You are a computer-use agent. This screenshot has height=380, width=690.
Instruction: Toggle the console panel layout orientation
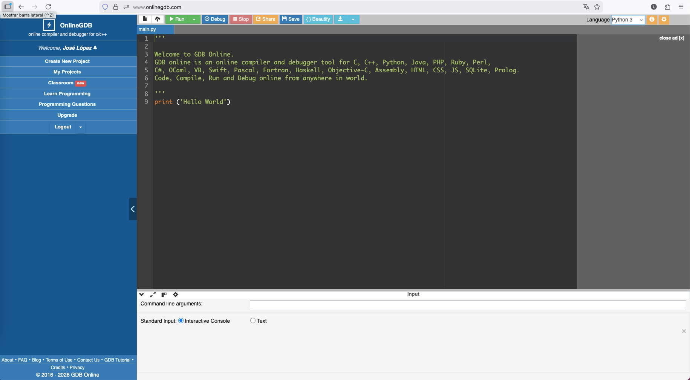pyautogui.click(x=164, y=295)
